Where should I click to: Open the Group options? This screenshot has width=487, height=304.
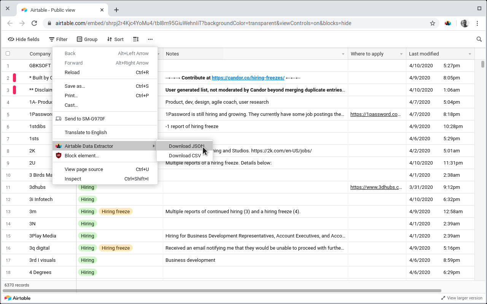[x=87, y=39]
